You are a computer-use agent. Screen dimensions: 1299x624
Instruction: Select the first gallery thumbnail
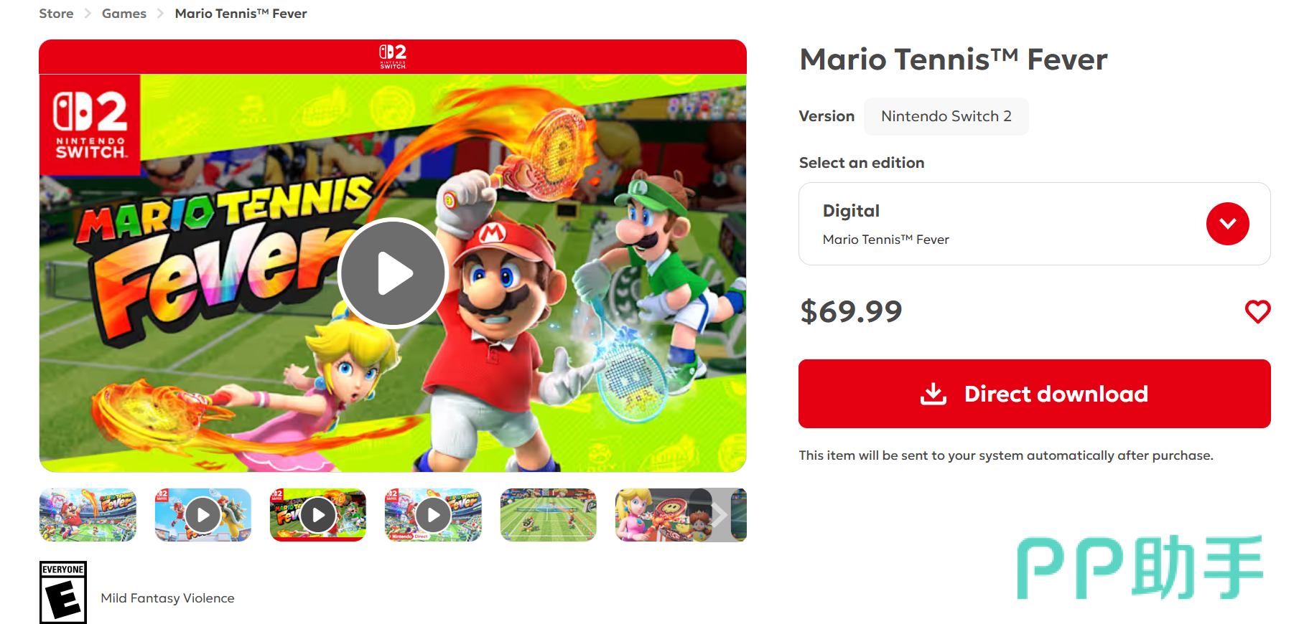click(x=88, y=515)
